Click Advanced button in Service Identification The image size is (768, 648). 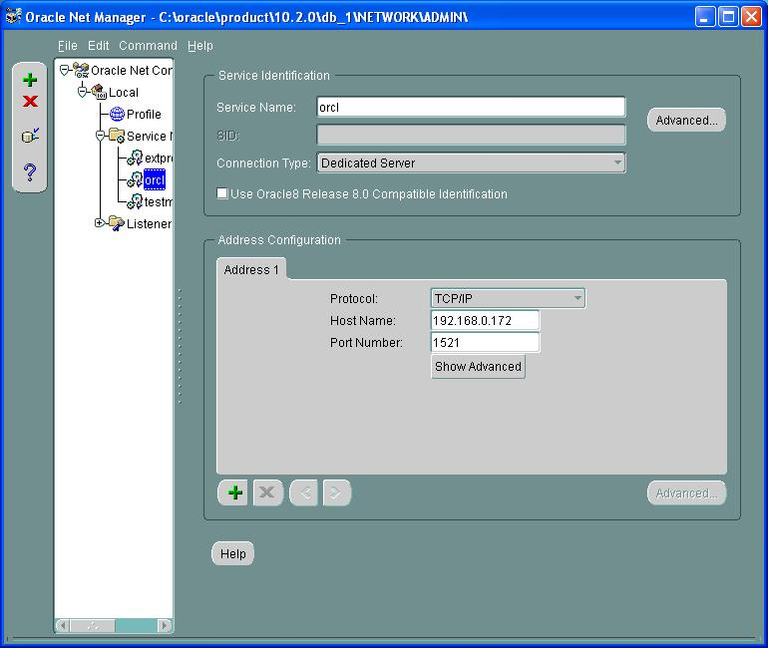686,120
